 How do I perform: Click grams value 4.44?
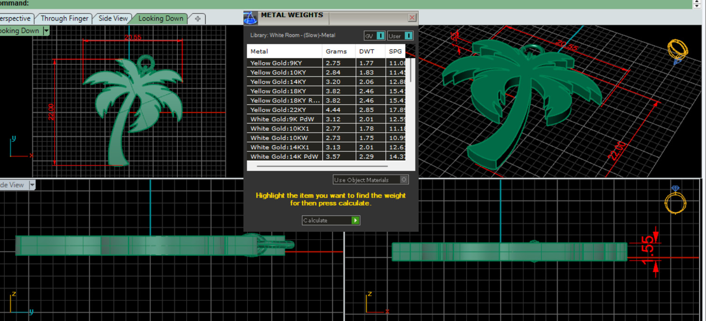(333, 110)
